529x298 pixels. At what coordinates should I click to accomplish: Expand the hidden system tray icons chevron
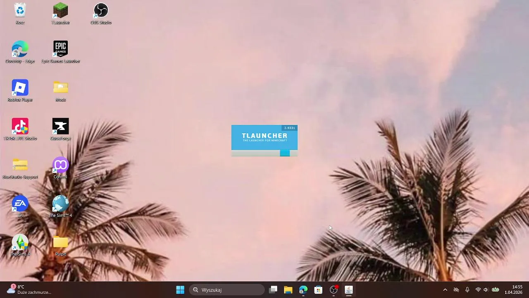click(x=445, y=290)
